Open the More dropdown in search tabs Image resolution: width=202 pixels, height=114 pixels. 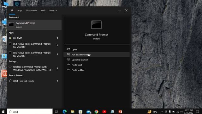(53, 10)
